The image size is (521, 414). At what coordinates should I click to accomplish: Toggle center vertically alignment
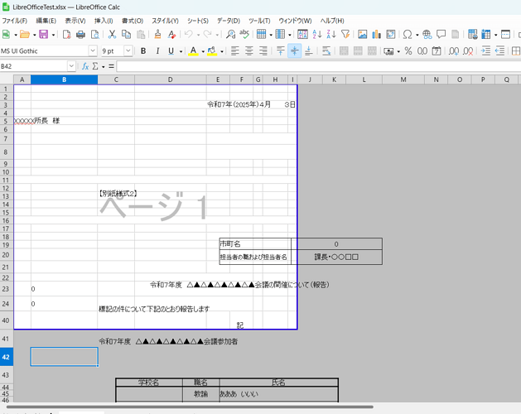294,51
